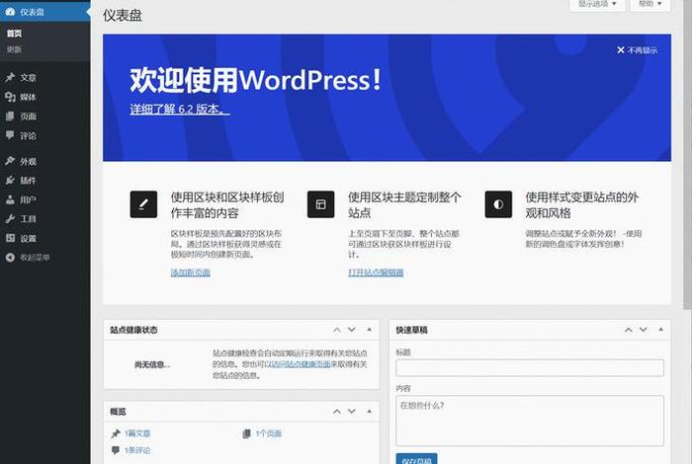Click heading 使用区块主题定制整个站点
Image resolution: width=692 pixels, height=464 pixels.
[x=404, y=205]
